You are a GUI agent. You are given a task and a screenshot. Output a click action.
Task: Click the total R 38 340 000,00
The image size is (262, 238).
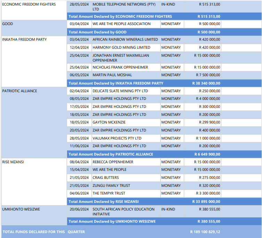click(x=206, y=83)
